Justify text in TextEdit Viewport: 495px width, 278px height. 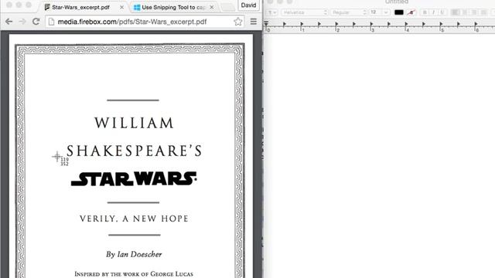[x=483, y=12]
